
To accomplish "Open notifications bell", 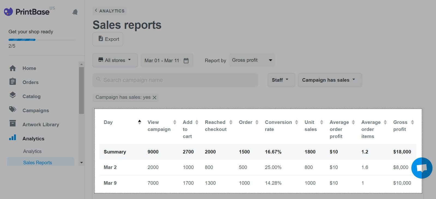I will [75, 12].
